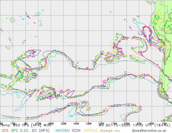Image resolution: width=172 pixels, height=133 pixels.
Task: Select the blue EC (AIFS) legend label
Action: (41, 131)
